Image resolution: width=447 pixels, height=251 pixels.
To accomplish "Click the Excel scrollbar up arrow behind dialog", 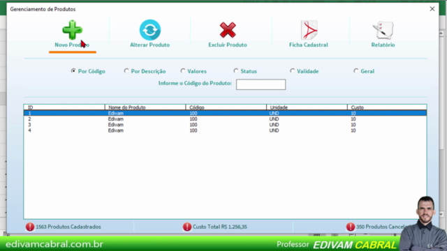I will (x=441, y=33).
